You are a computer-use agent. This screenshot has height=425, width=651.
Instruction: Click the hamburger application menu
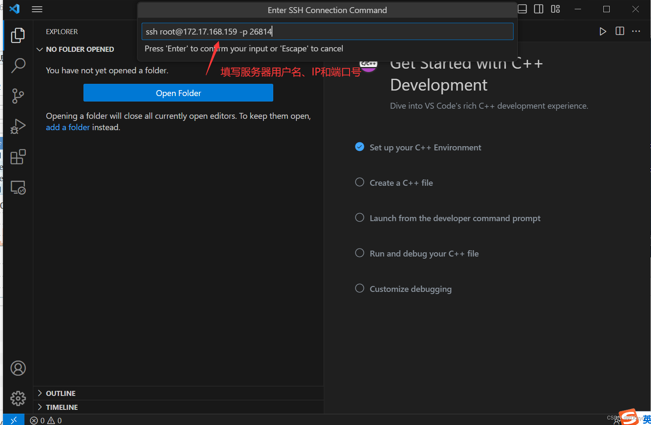point(37,9)
